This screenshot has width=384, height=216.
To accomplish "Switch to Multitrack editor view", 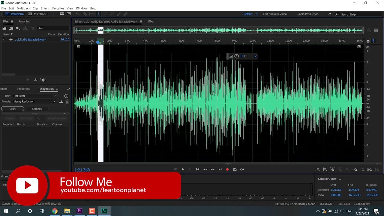I will pyautogui.click(x=37, y=14).
